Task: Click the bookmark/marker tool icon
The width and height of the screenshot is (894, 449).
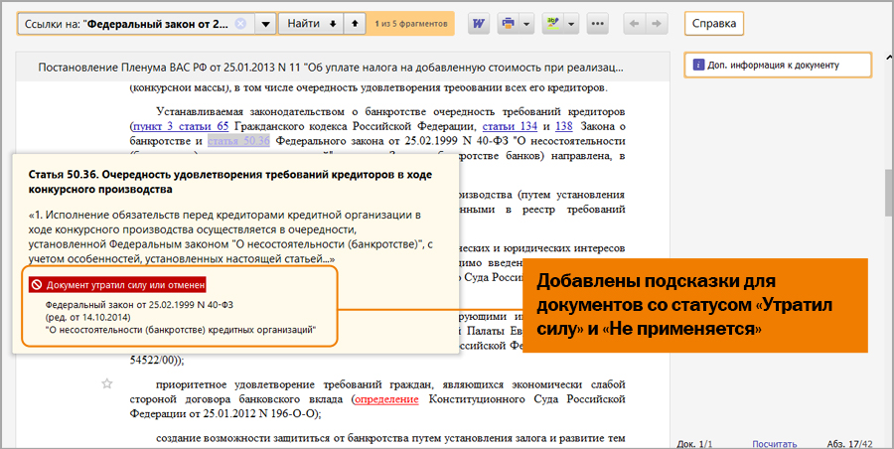Action: tap(554, 23)
